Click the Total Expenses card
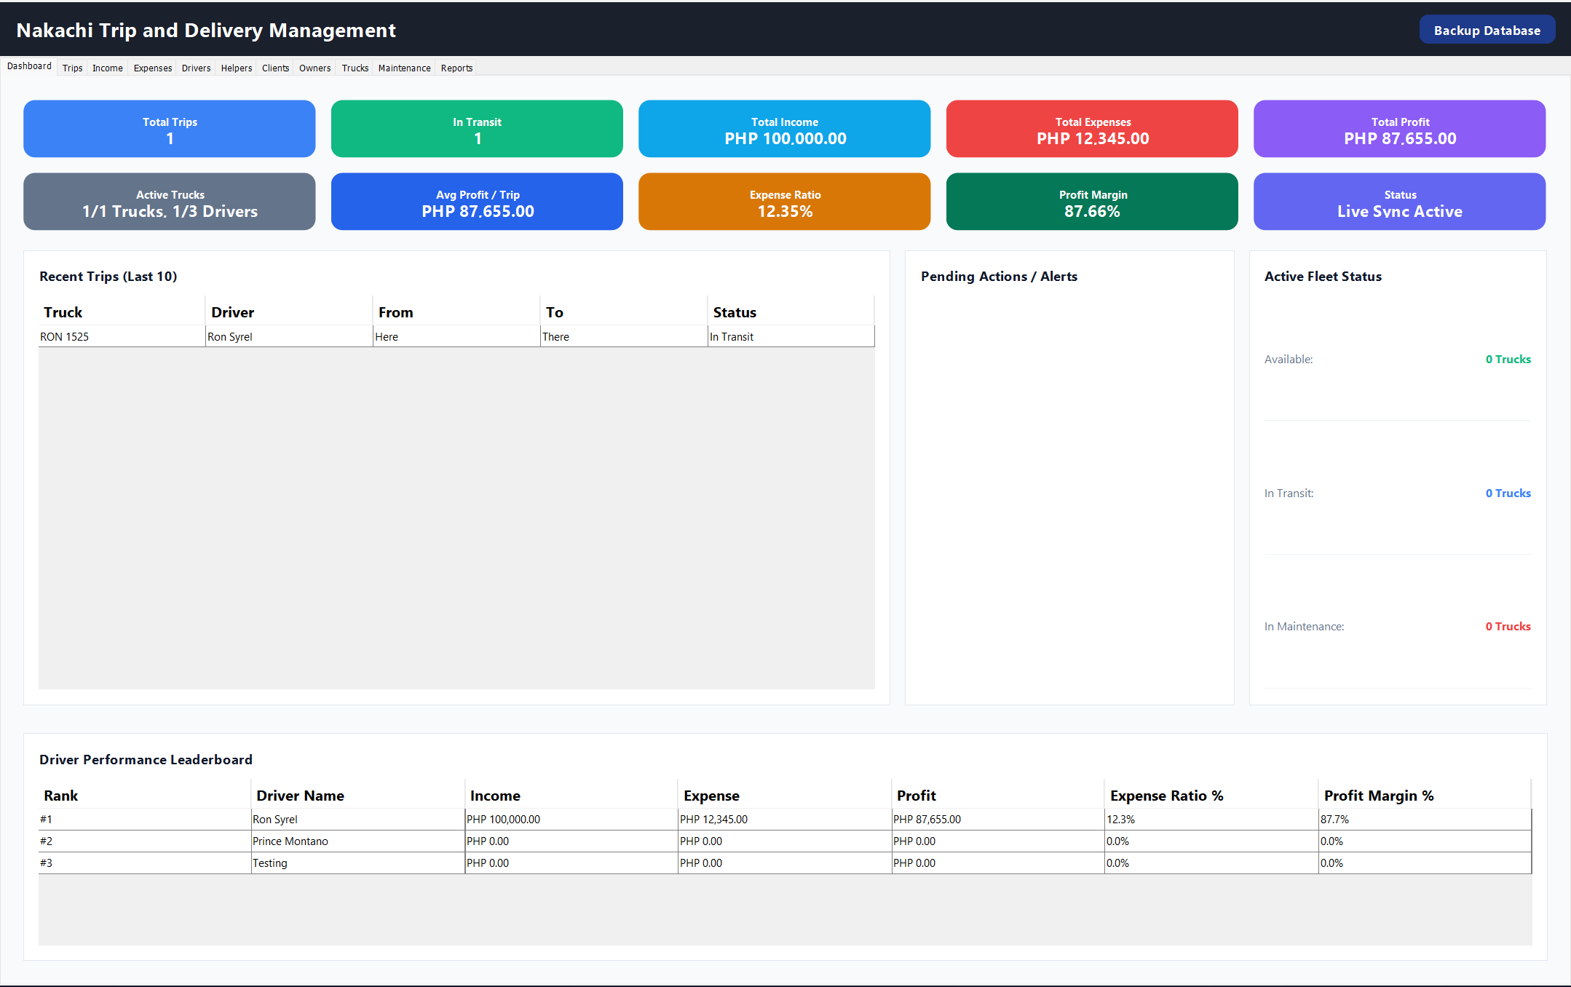This screenshot has height=987, width=1571. coord(1092,129)
